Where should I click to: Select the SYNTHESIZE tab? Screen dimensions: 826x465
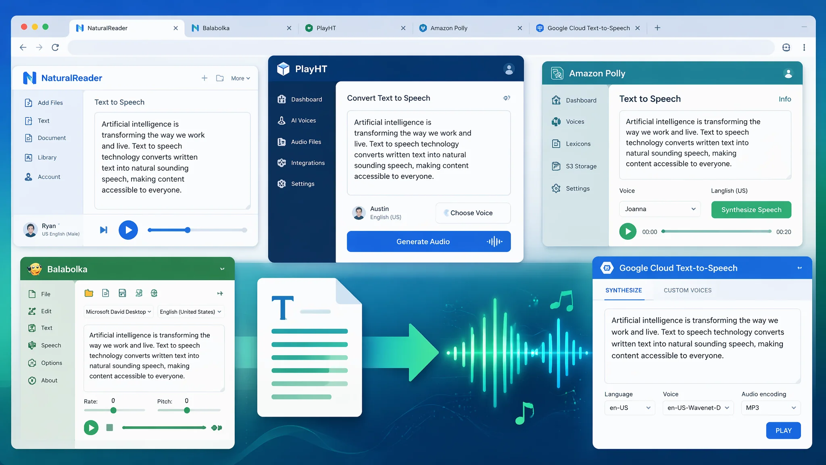click(624, 290)
